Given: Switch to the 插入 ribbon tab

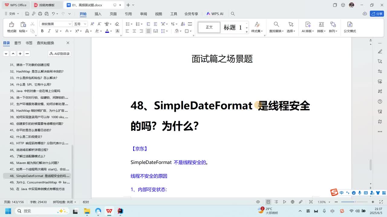Looking at the screenshot, I should point(98,14).
